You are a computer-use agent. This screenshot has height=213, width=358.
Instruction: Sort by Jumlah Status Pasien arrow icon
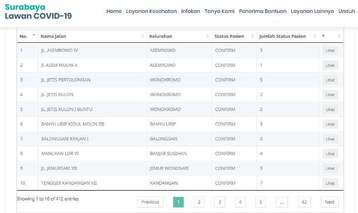pos(315,36)
